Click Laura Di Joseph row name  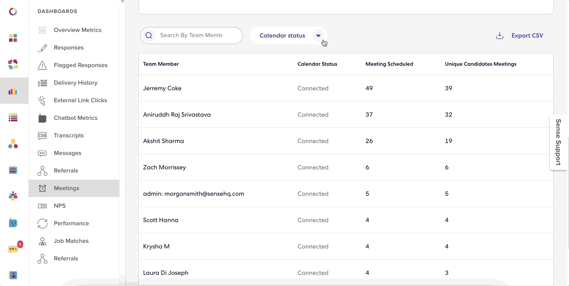(x=166, y=273)
